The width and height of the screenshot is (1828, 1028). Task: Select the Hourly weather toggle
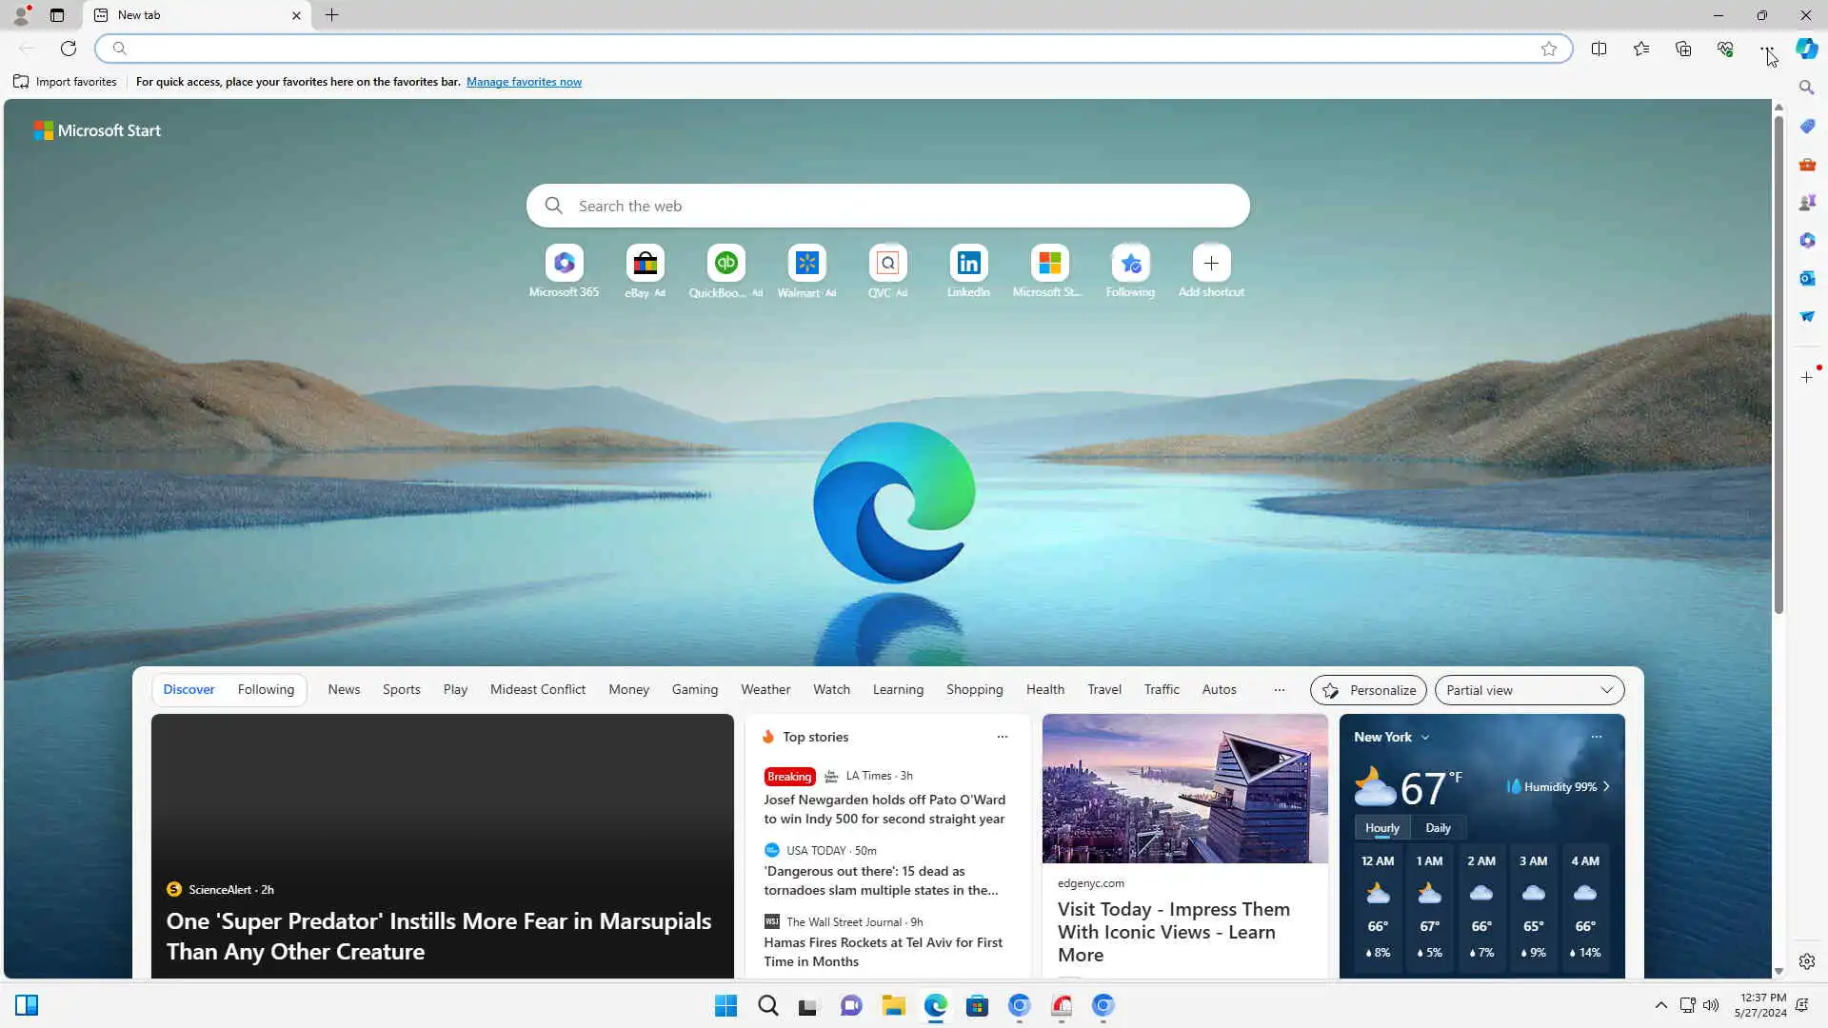(1381, 828)
